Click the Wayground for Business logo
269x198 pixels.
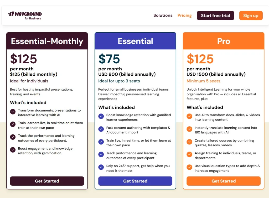pos(25,15)
